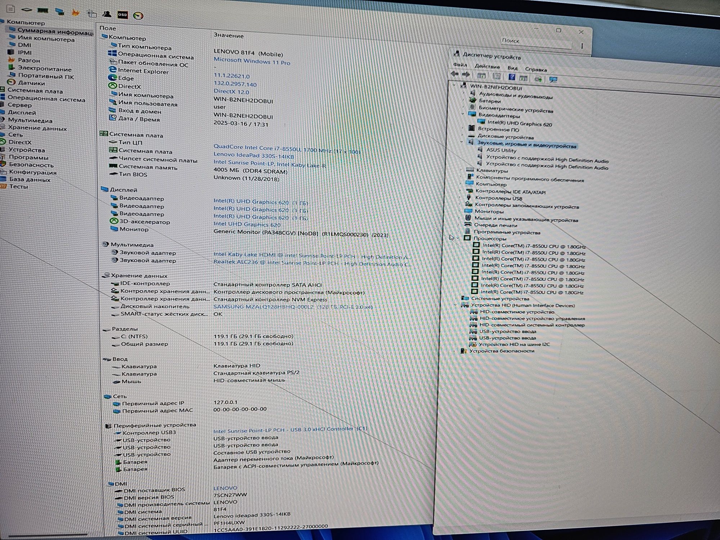
Task: Click the DMI версия BIOS row
Action: 149,497
